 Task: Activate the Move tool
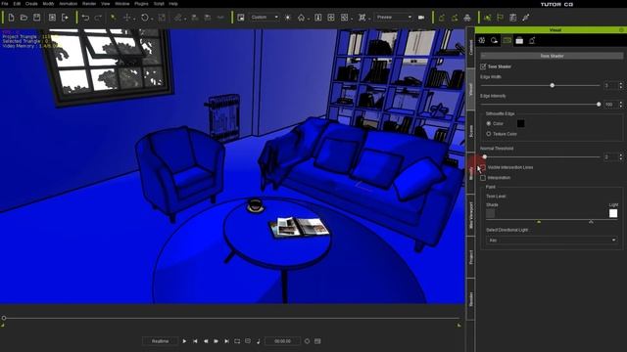click(x=126, y=18)
